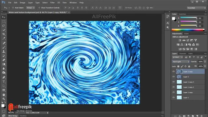This screenshot has width=208, height=117.
Task: Click the color spectrum ramp
Action: tap(188, 30)
